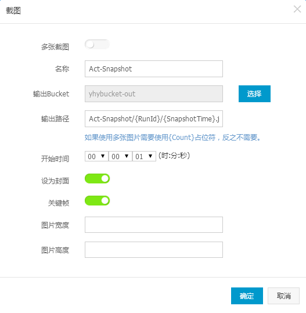Disable the 设为封面 toggle

(x=97, y=179)
